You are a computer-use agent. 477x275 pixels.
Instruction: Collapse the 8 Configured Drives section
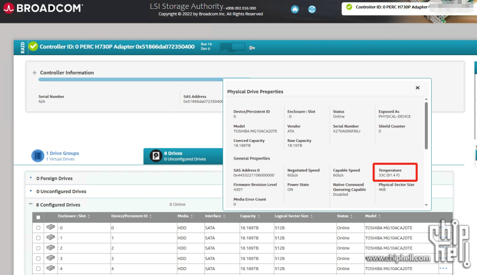[31, 204]
